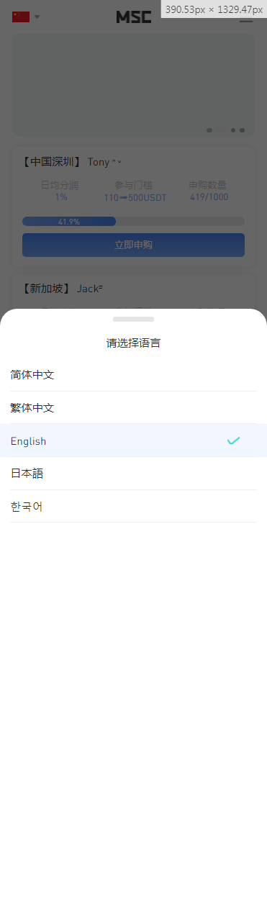This screenshot has width=267, height=909.
Task: Choose English language option
Action: click(x=133, y=440)
